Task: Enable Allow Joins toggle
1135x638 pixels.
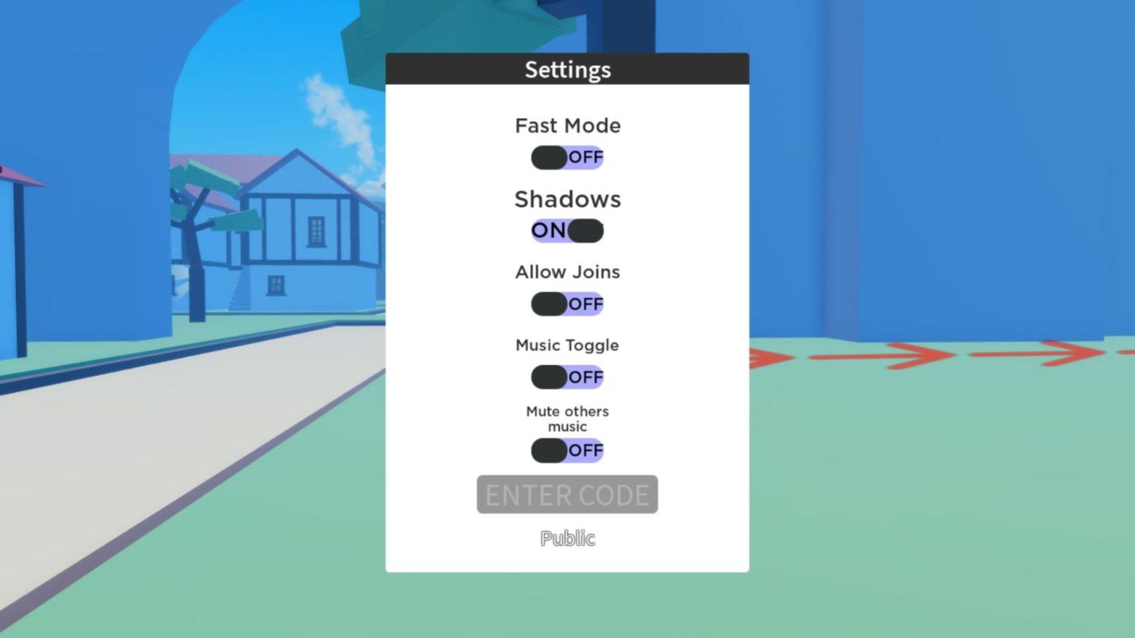Action: pos(567,303)
